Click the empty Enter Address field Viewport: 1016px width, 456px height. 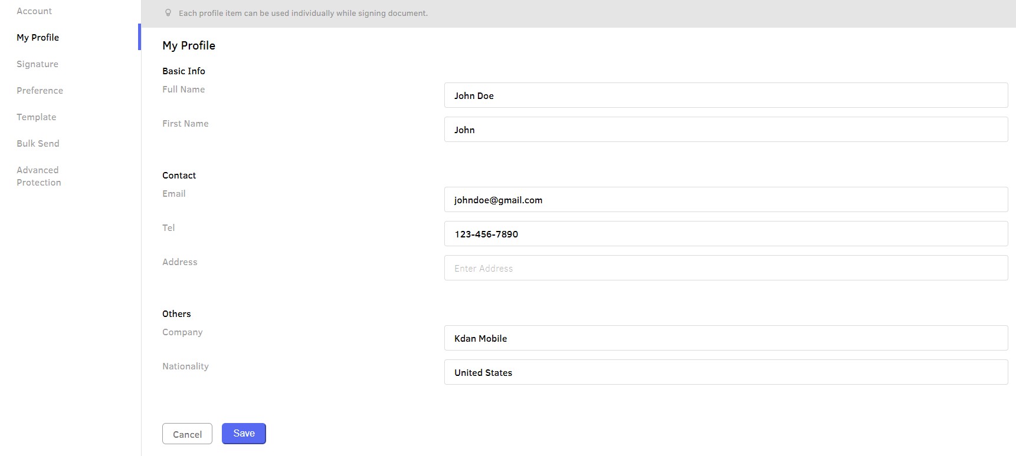pos(726,268)
